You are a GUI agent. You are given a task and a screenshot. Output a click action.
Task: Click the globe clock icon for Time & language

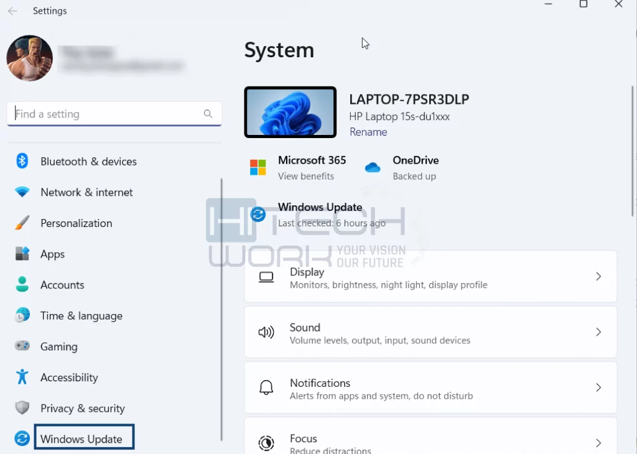pyautogui.click(x=22, y=315)
